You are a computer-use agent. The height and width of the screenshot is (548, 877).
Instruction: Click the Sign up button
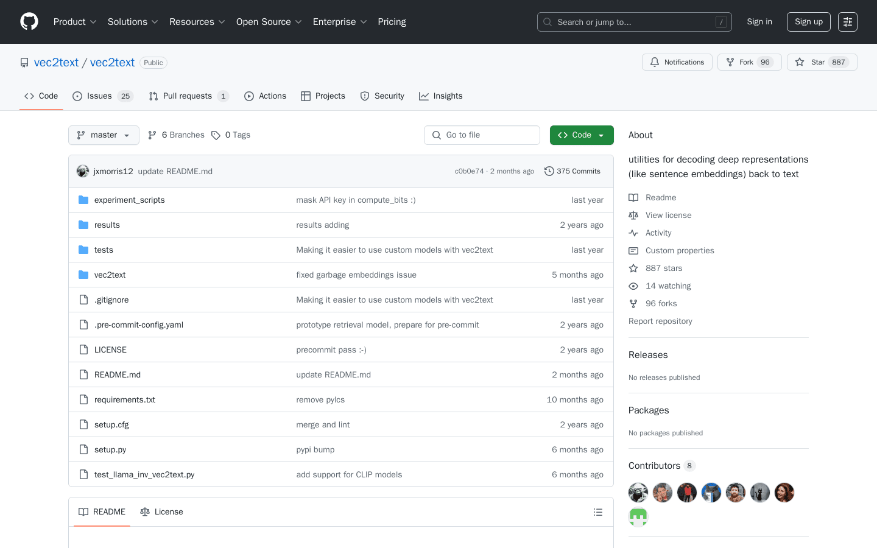(808, 22)
